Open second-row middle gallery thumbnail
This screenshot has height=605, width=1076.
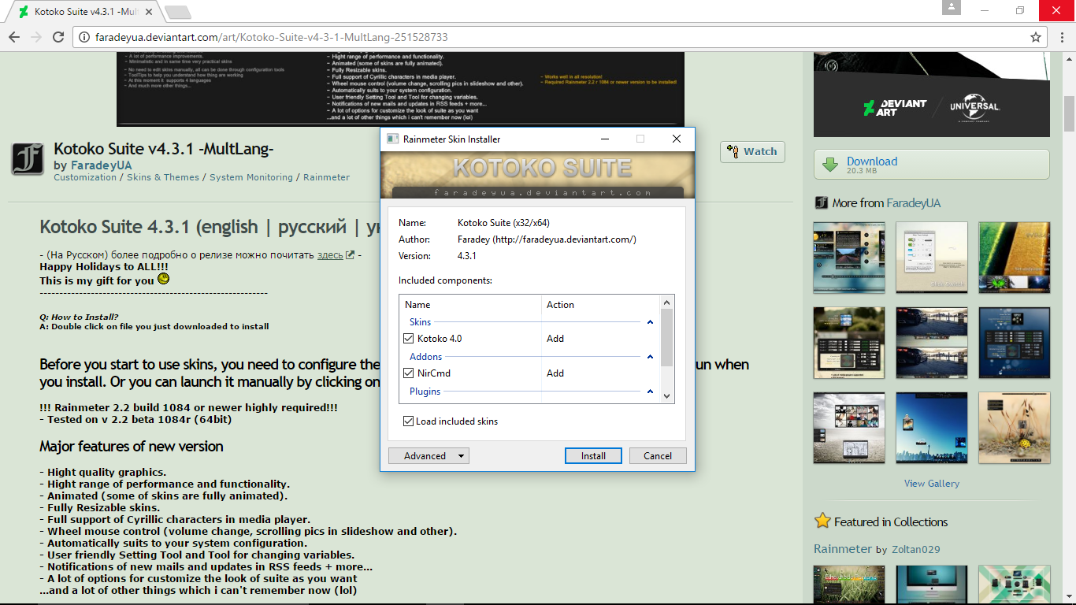pyautogui.click(x=932, y=343)
